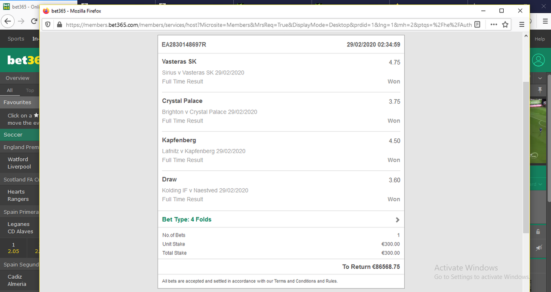Toggle the pin icon above the video
Screen dimensions: 551x292
pyautogui.click(x=540, y=90)
